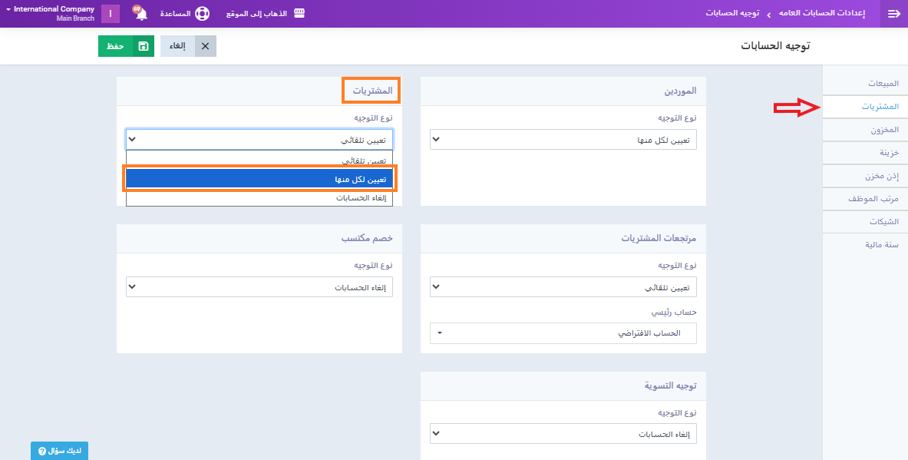Click the purple user avatar icon
Screen dimensions: 908x460
point(111,14)
